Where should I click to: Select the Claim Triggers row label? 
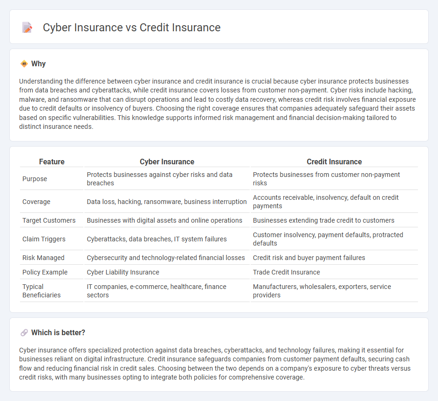tap(44, 239)
